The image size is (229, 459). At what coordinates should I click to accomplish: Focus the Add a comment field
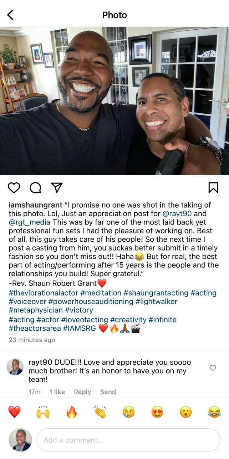128,440
